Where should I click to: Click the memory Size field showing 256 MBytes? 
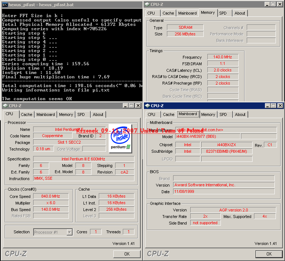point(185,34)
